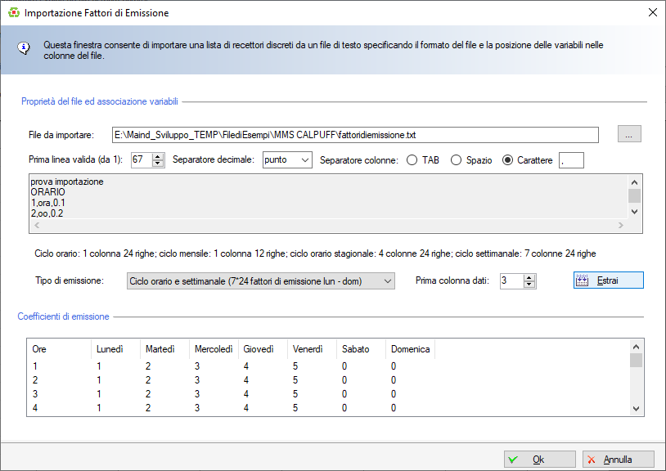Click the separator character input field
This screenshot has width=666, height=471.
571,160
